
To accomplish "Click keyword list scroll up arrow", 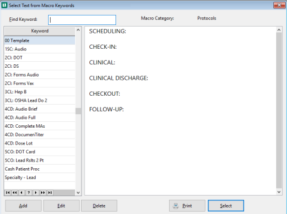I will point(78,30).
